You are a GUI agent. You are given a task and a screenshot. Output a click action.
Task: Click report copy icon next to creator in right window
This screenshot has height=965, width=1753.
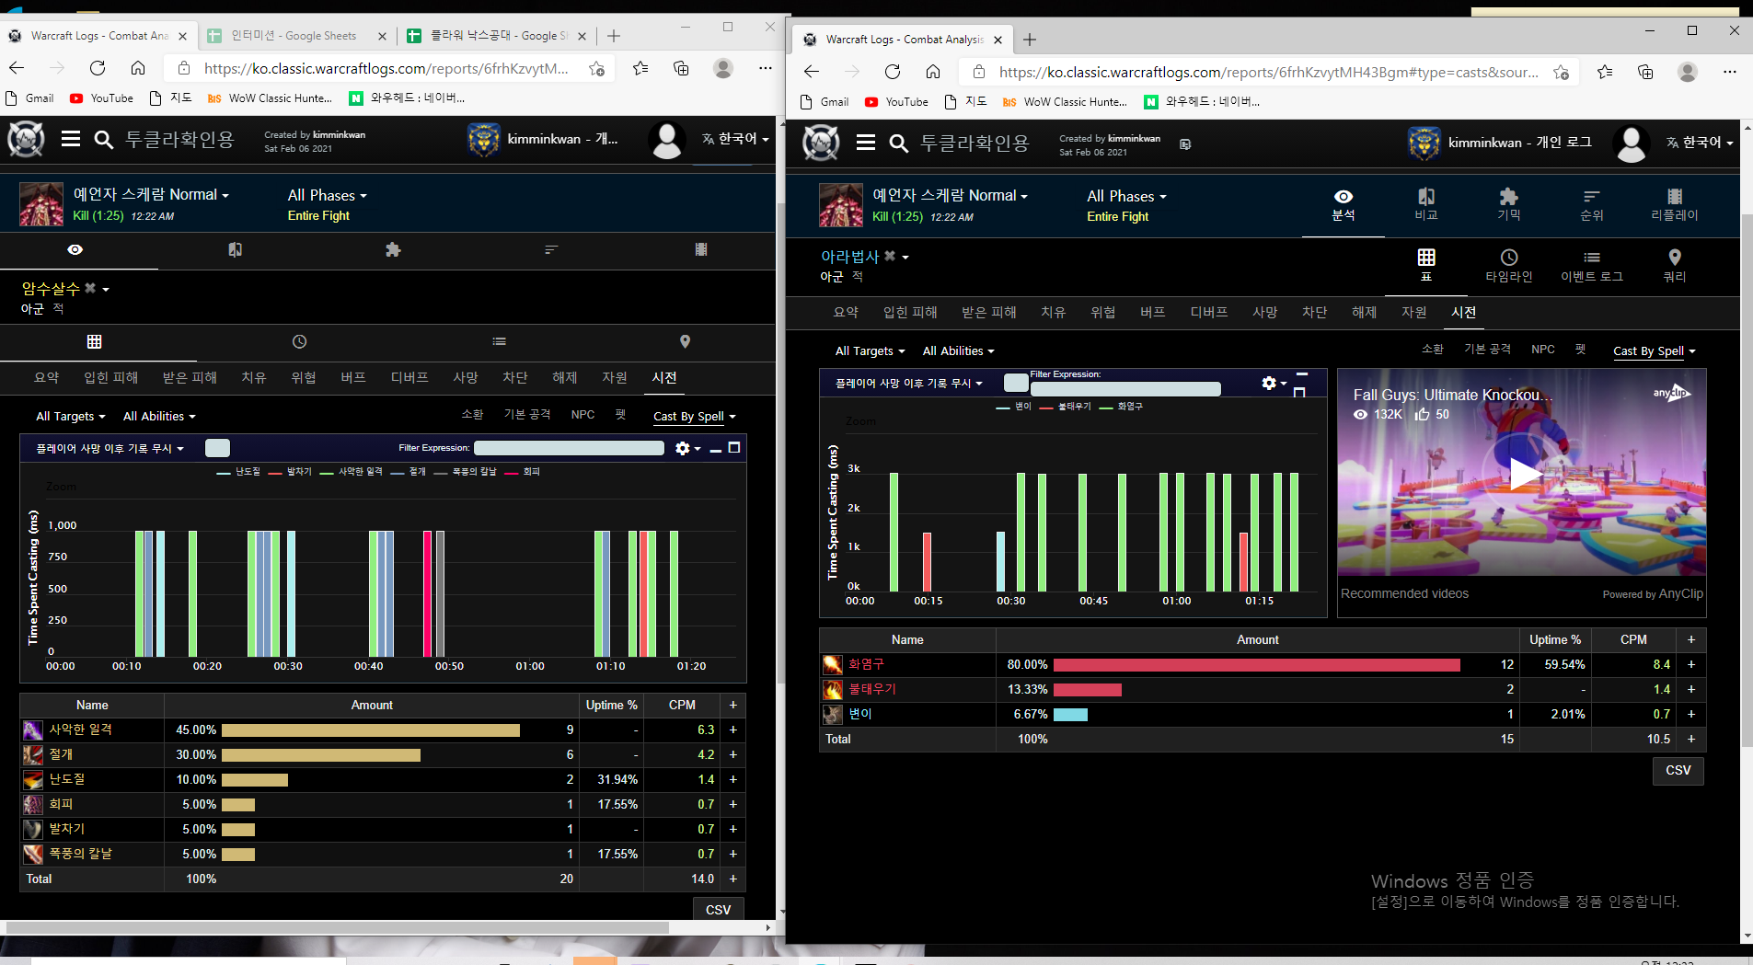(x=1185, y=144)
